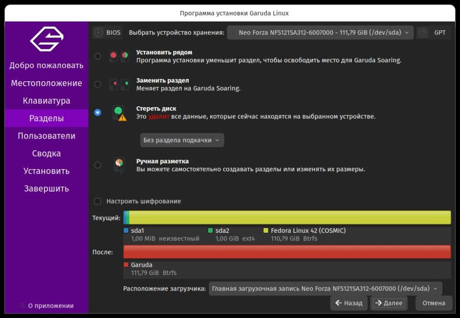The height and width of the screenshot is (318, 460).
Task: Click the window title Программа установки Garuda Linux
Action: pos(234,13)
